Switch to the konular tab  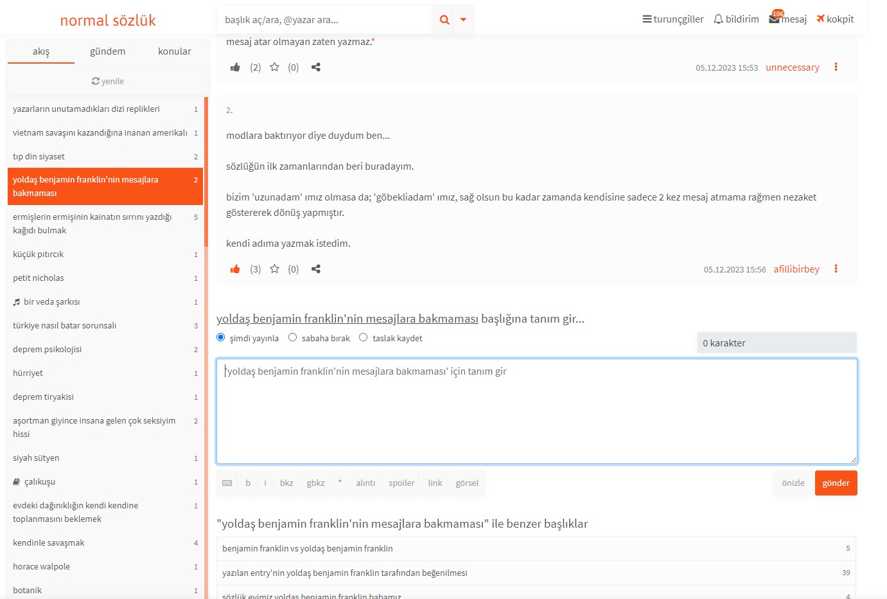[175, 51]
